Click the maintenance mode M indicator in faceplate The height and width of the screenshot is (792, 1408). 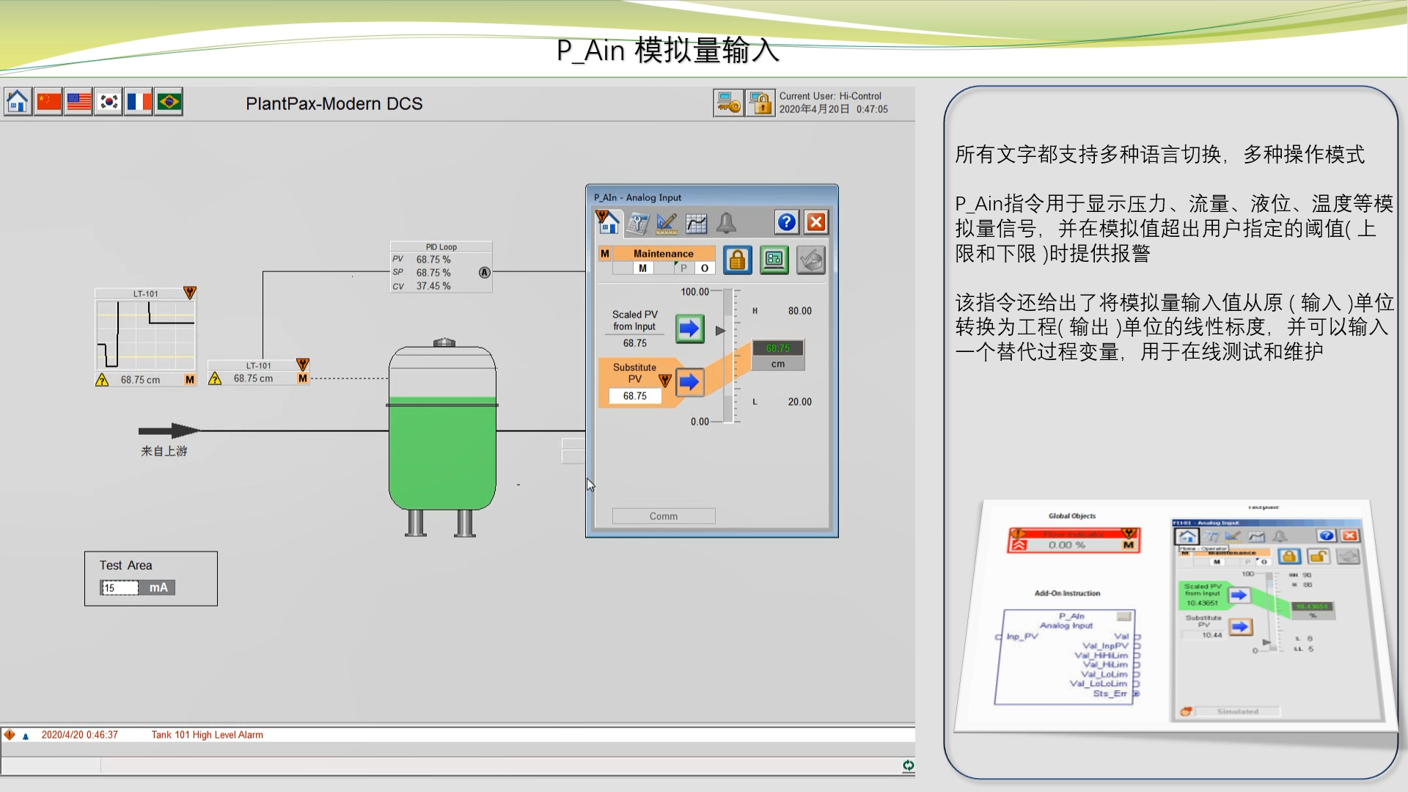(x=605, y=254)
